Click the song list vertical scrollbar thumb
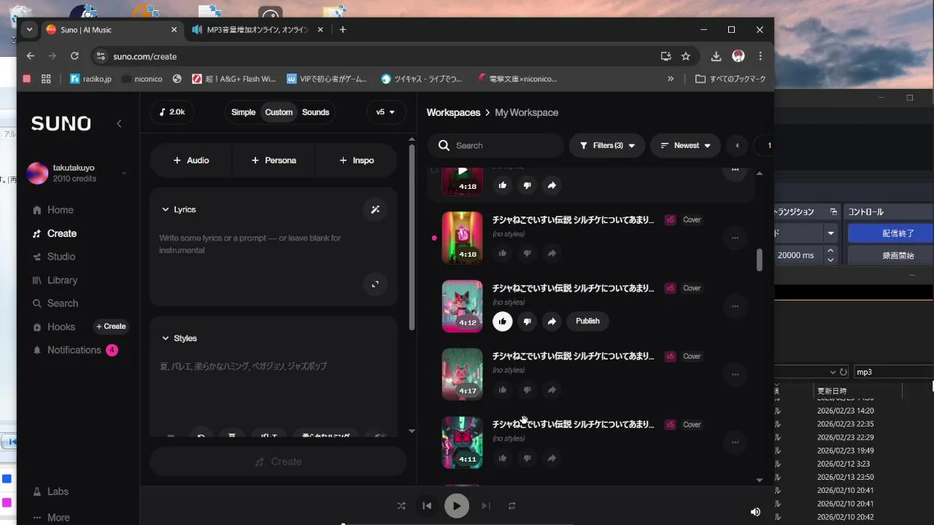This screenshot has width=934, height=525. point(759,260)
